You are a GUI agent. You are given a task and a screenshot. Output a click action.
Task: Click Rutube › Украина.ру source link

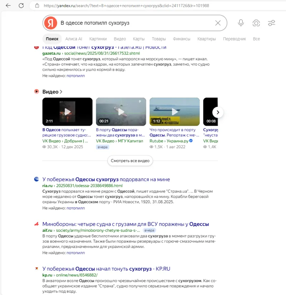[169, 141]
